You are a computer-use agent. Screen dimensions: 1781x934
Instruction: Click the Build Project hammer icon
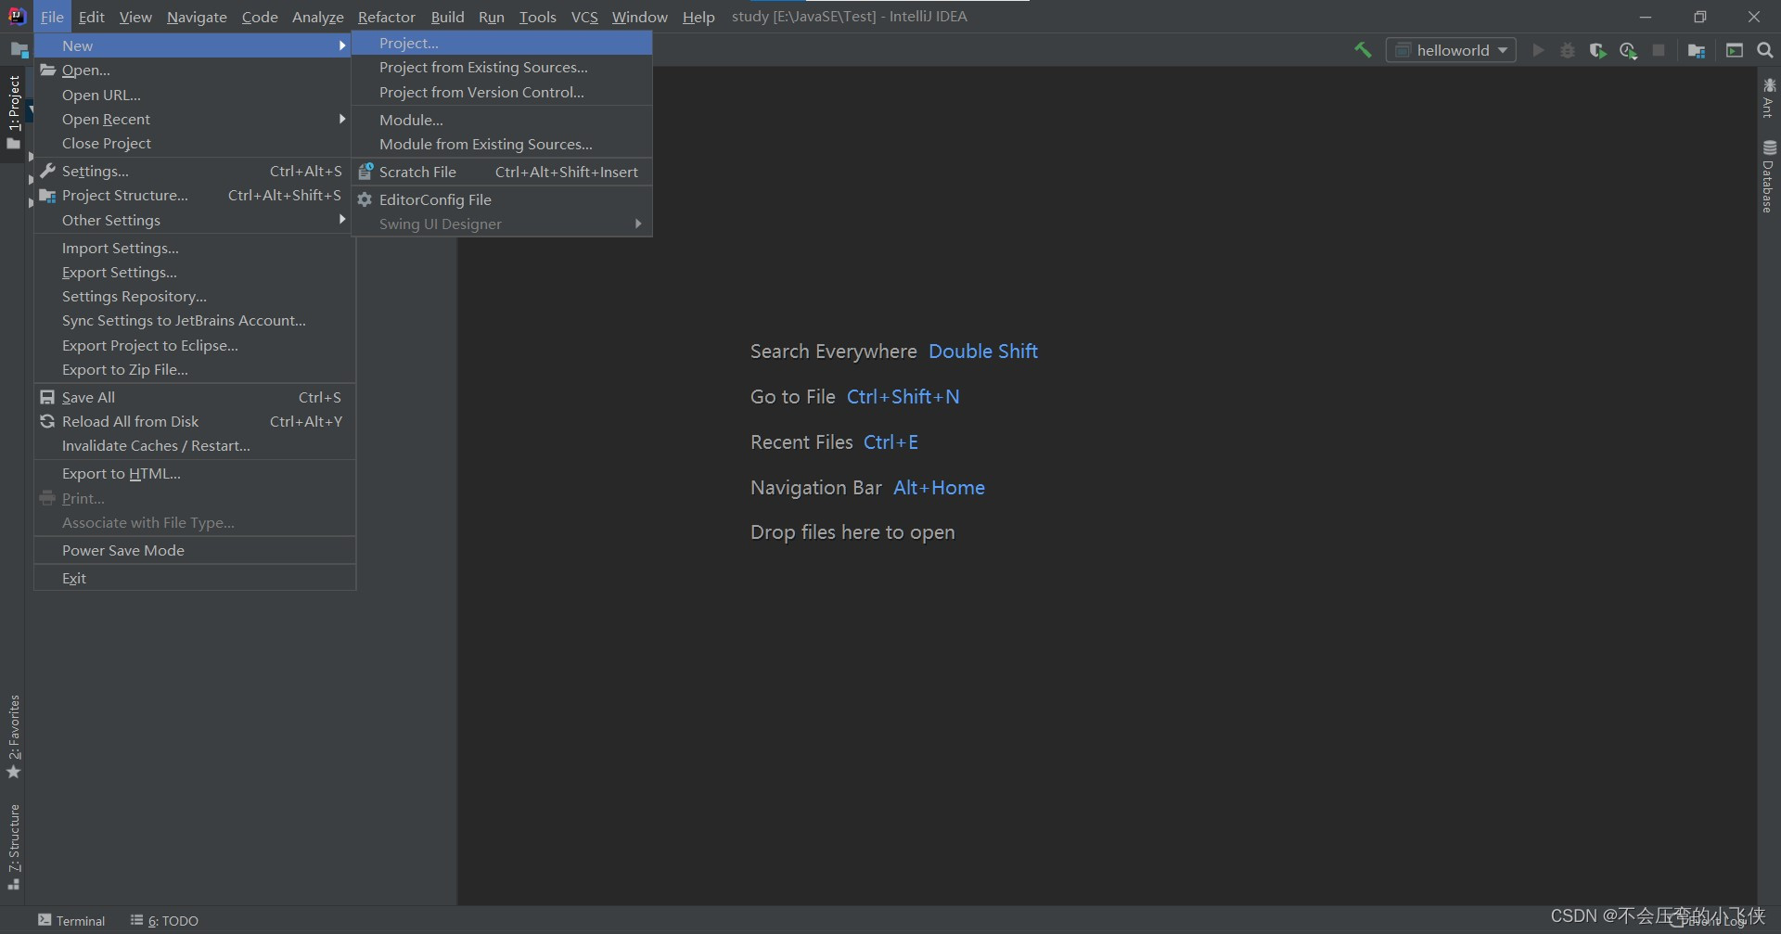click(1363, 50)
